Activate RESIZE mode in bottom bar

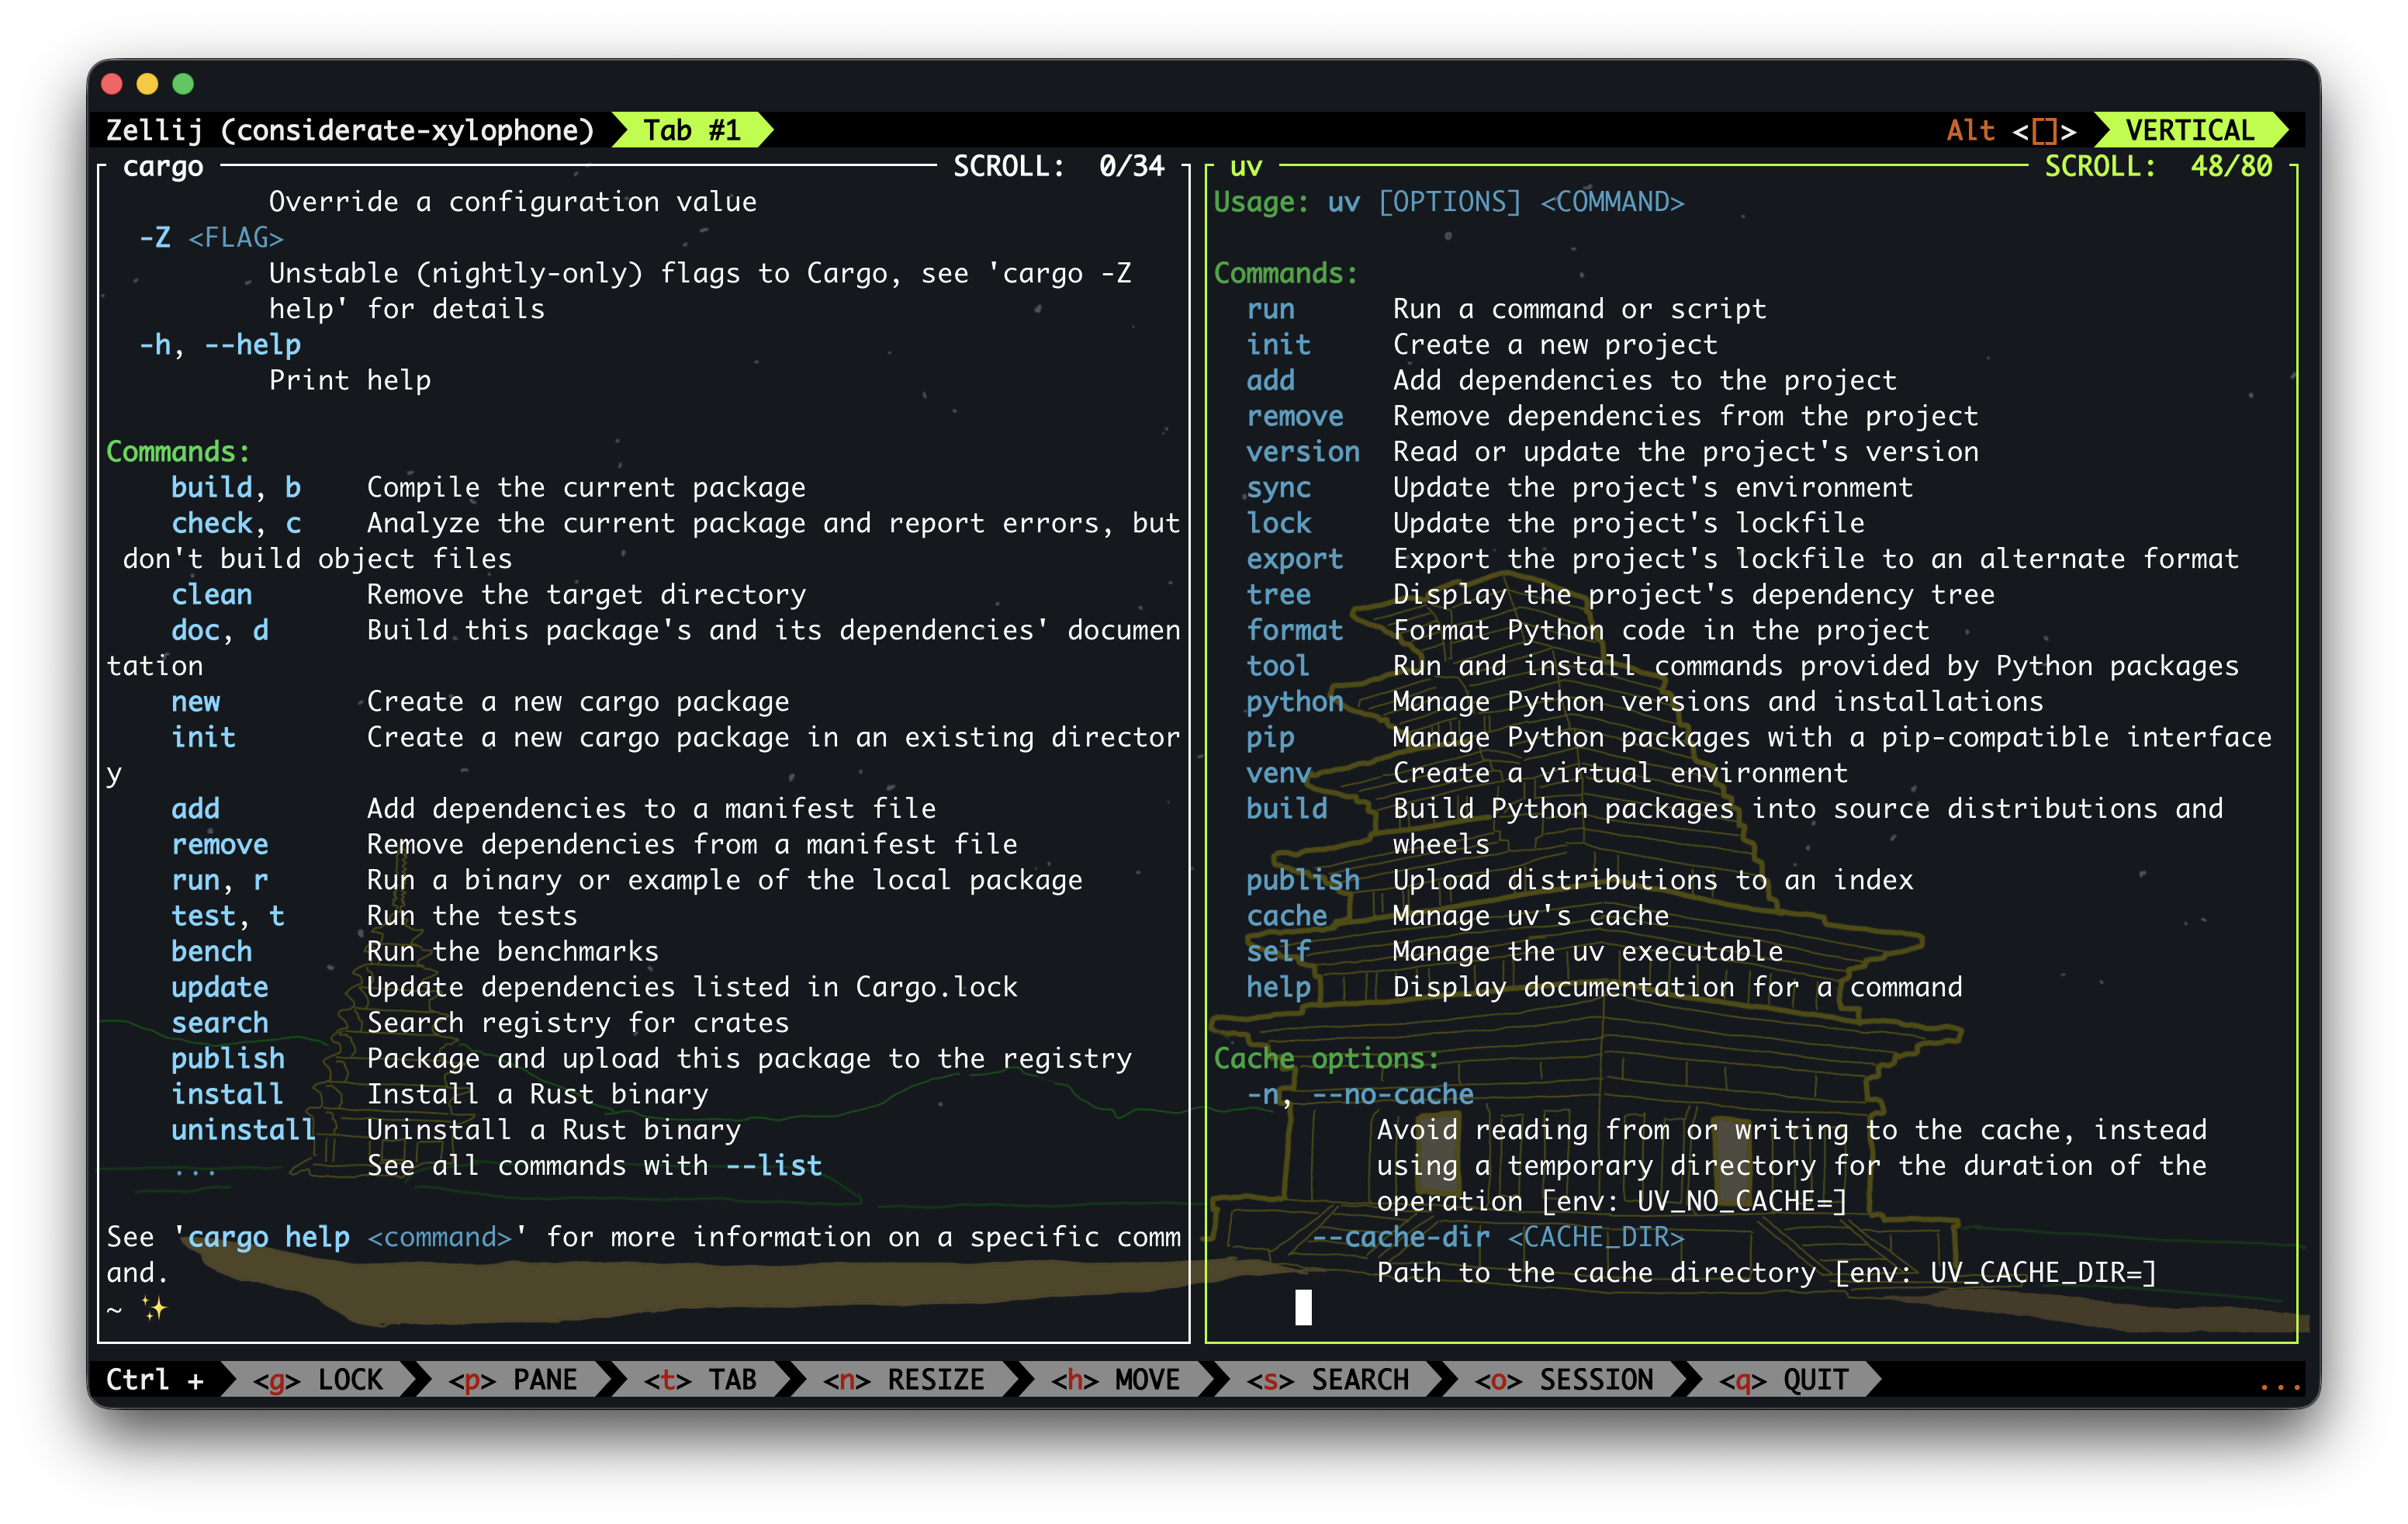pos(903,1380)
